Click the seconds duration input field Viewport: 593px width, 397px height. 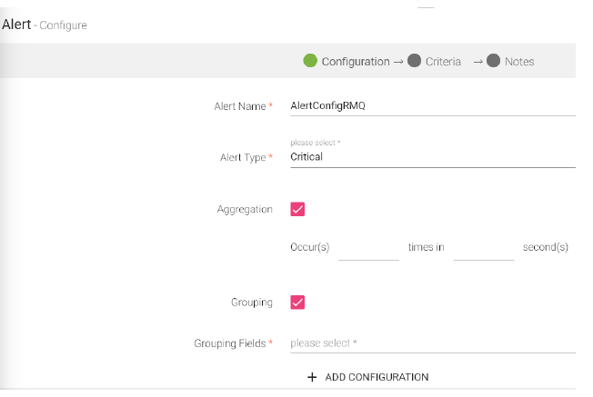(x=484, y=248)
